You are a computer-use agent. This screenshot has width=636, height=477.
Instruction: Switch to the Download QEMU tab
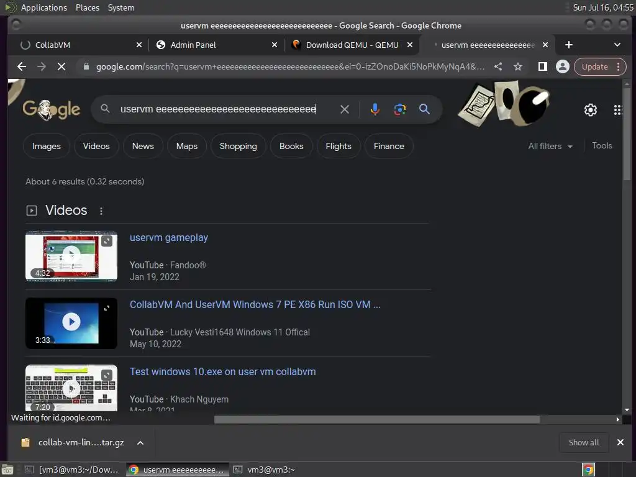[x=351, y=45]
